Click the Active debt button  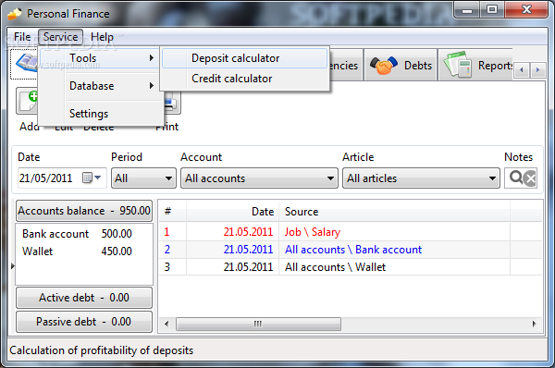tap(84, 298)
